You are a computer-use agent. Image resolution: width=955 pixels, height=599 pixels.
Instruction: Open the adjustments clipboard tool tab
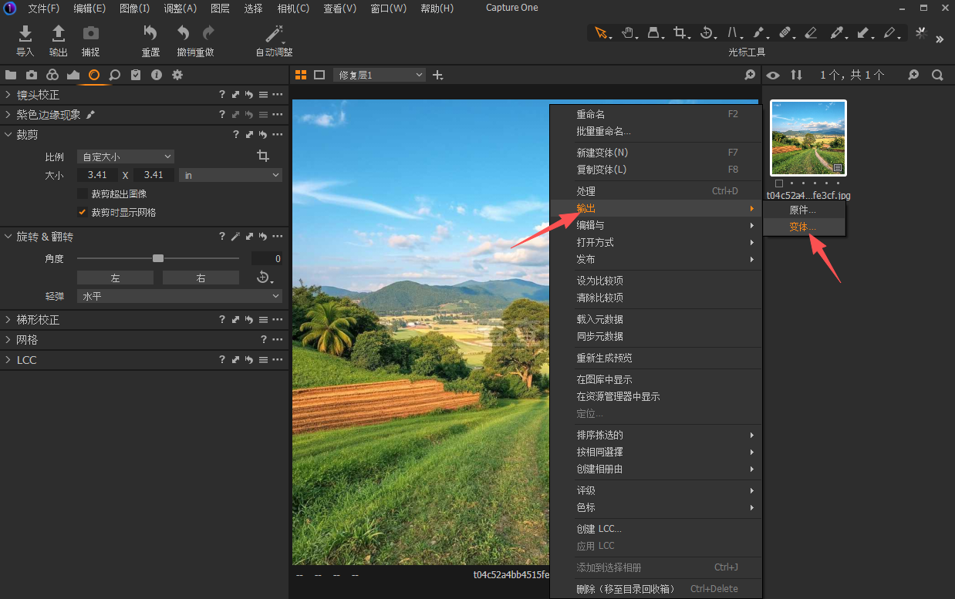[136, 75]
